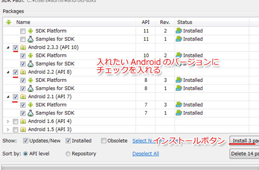Expand the Android 1.5 (API 3) tree node
This screenshot has height=170, width=259.
8,130
